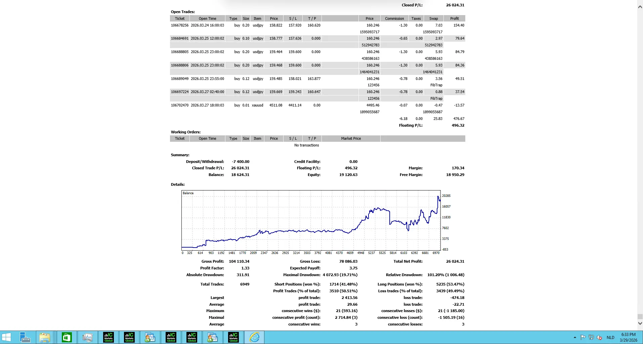Screen dimensions: 643x344
Task: Click the Short Positions value 1714 (41.48%)
Action: coord(343,284)
